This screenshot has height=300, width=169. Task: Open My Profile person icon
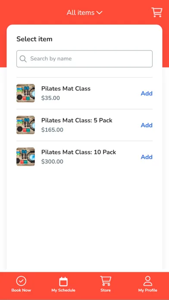point(148,281)
